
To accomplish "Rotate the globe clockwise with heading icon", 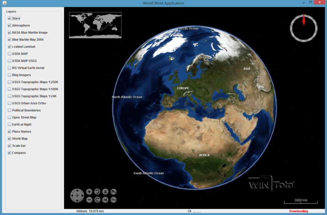I will click(97, 199).
